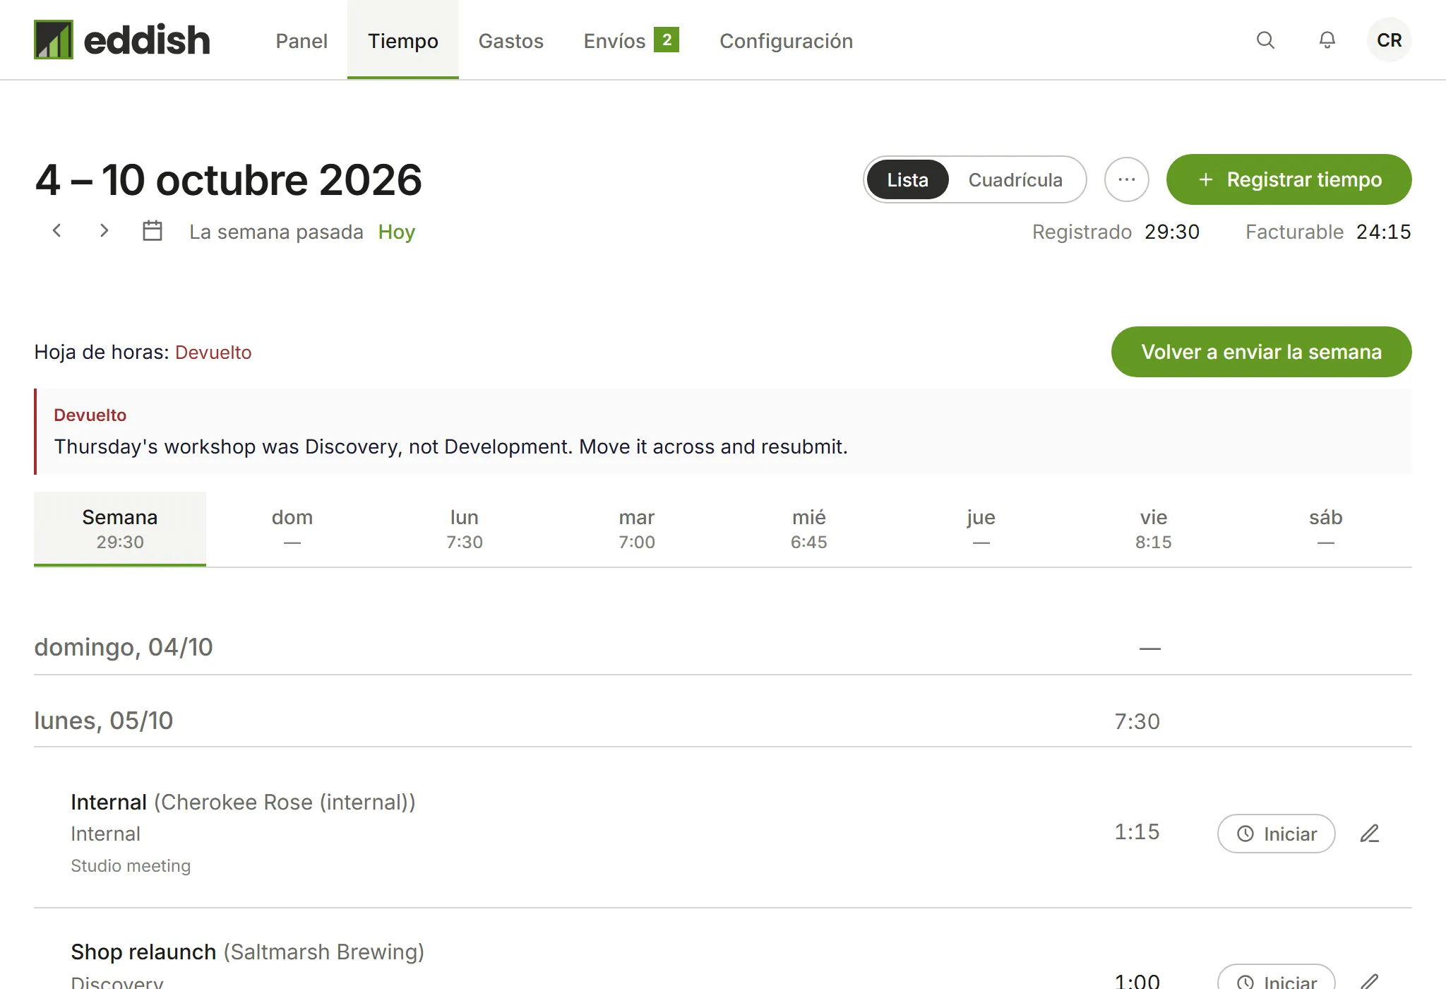Select the sáb day tab

click(x=1326, y=528)
